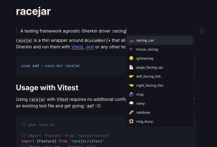
Task: Choose the rainbow emoji icon
Action: click(131, 112)
